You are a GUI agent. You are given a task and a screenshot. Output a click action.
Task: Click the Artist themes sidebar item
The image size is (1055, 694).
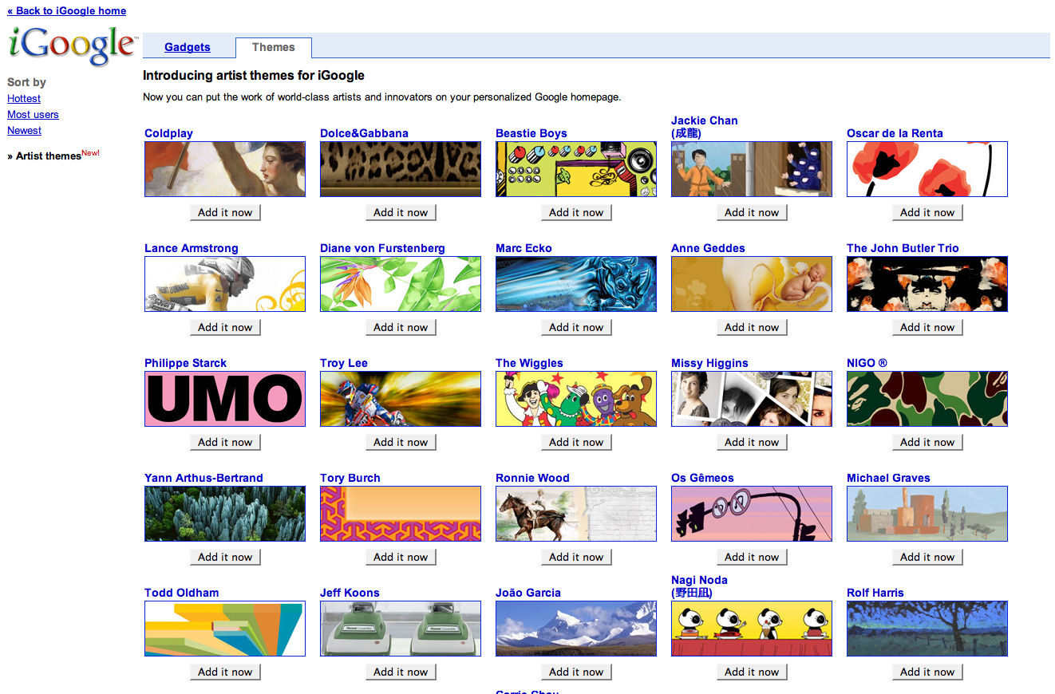click(x=49, y=156)
